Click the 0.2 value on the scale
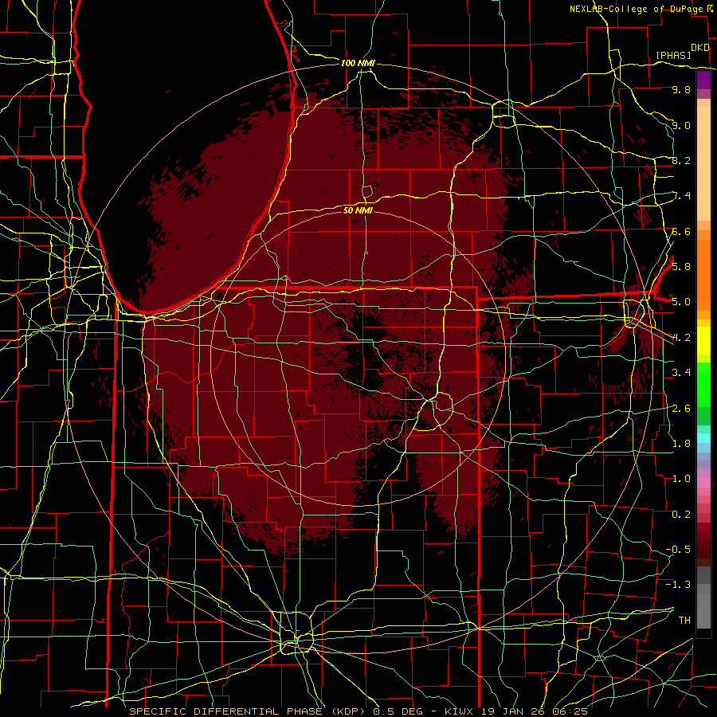 pos(681,515)
